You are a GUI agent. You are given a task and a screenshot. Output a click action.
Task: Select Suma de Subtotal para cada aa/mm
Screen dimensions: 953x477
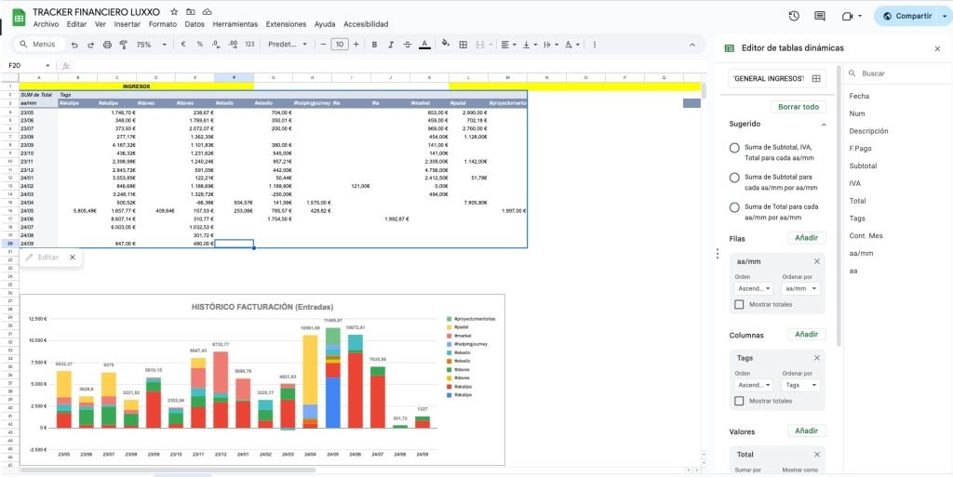734,178
